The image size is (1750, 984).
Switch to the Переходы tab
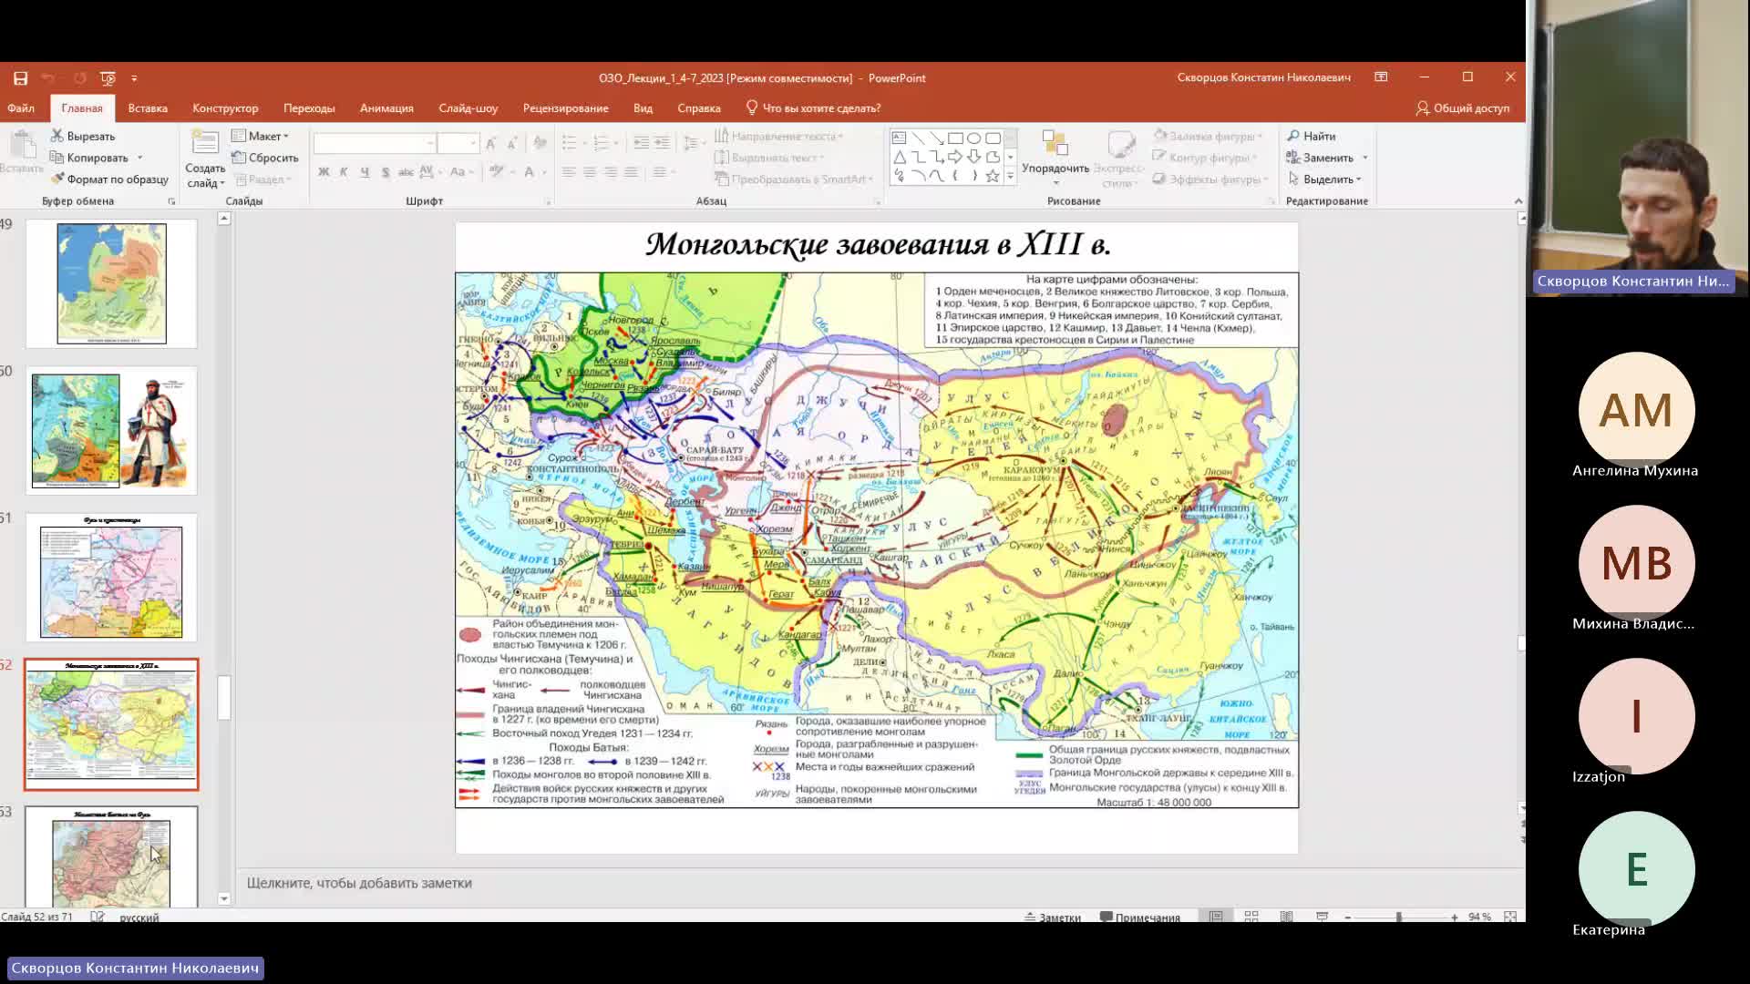coord(309,108)
